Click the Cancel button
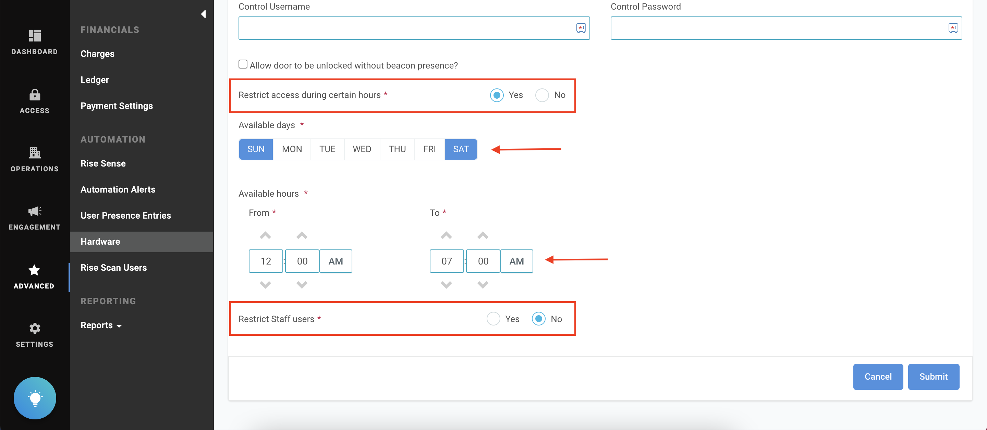 [877, 377]
